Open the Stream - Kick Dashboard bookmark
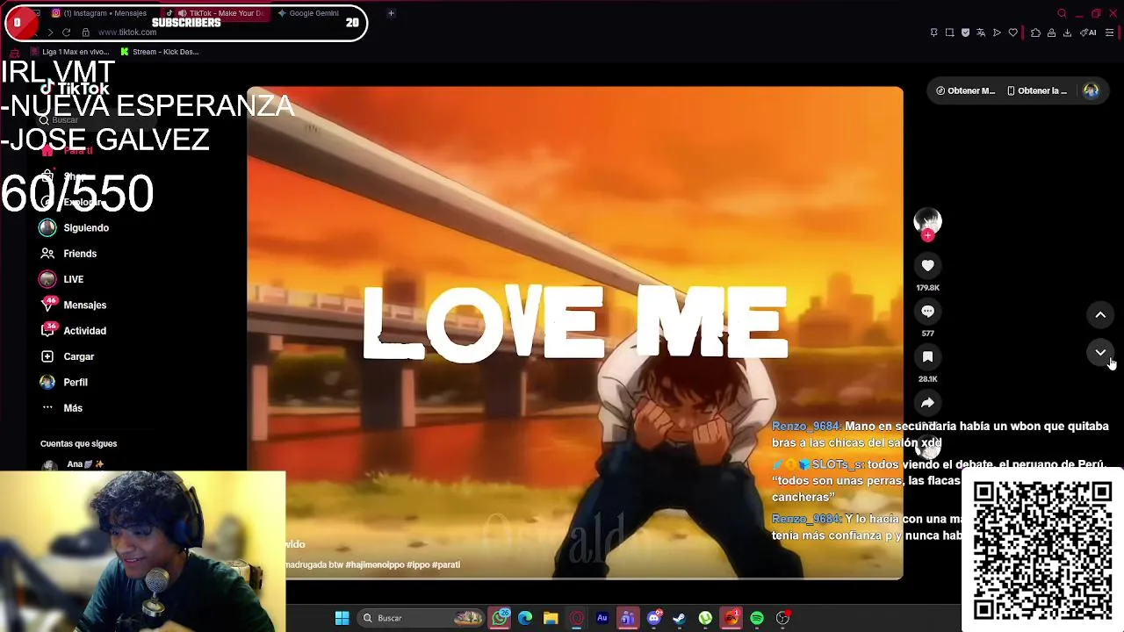Screen dimensions: 1124x632 tap(159, 52)
